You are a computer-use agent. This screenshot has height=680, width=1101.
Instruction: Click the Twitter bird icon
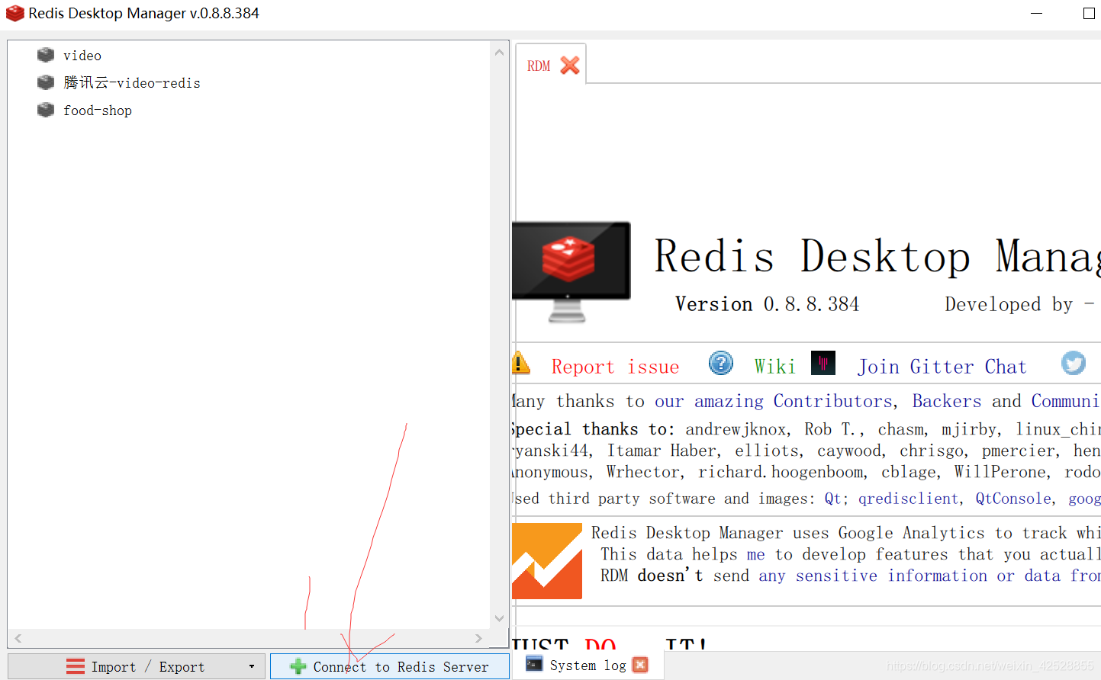(1074, 364)
